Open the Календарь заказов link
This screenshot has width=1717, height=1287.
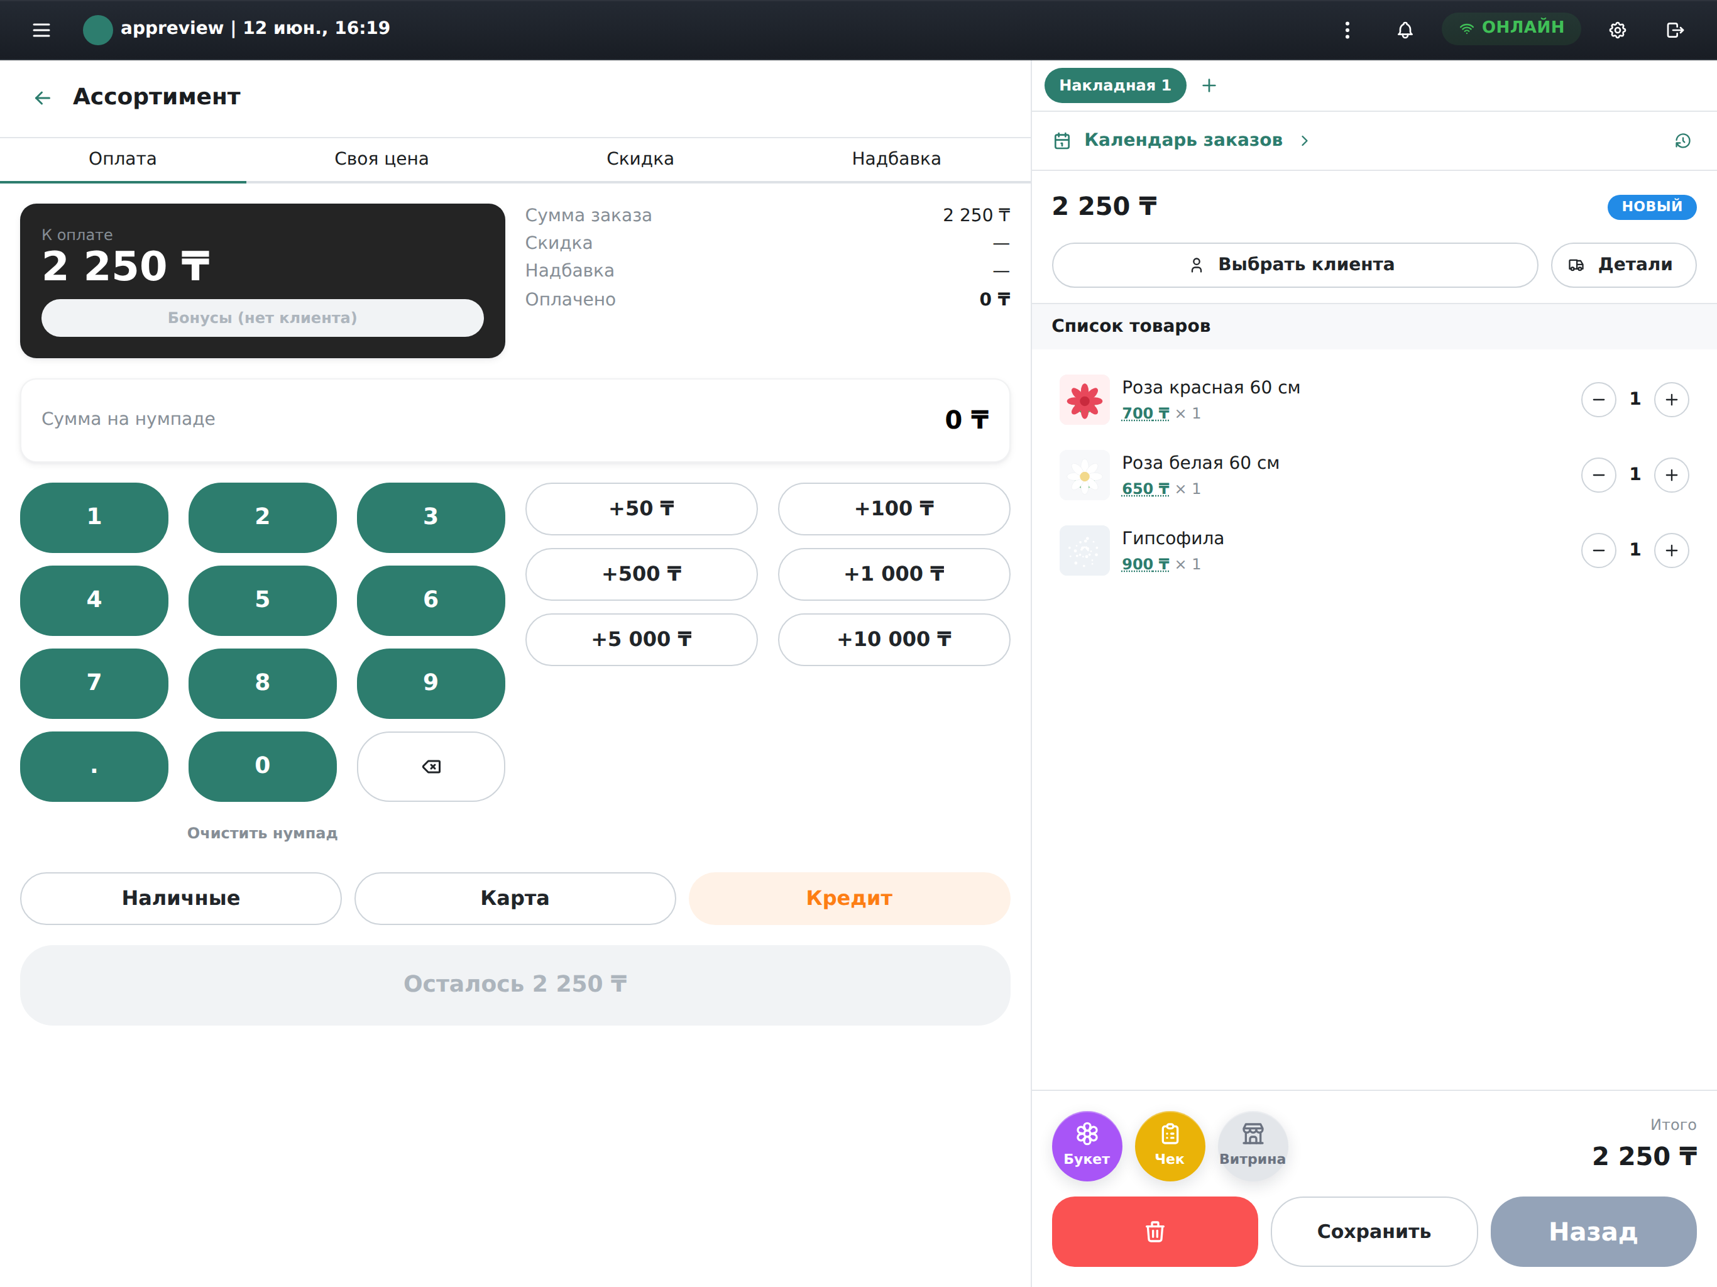click(1183, 141)
